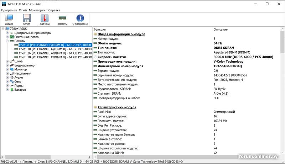Open the Датчики (Sensors) thermometer icon

(45, 20)
